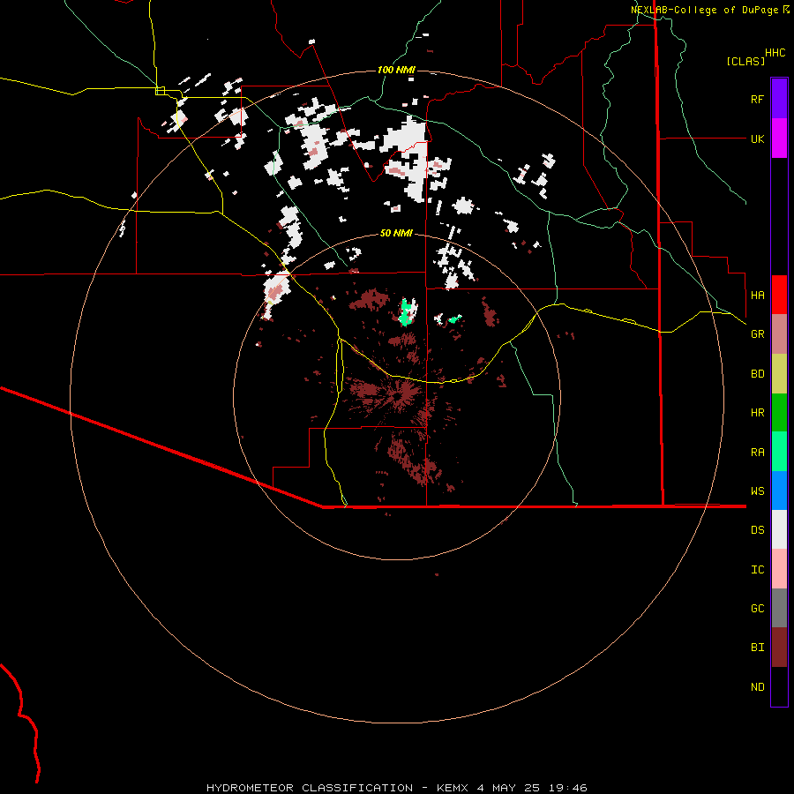Click the DS white legend swatch
Viewport: 794px width, 794px height.
[779, 529]
